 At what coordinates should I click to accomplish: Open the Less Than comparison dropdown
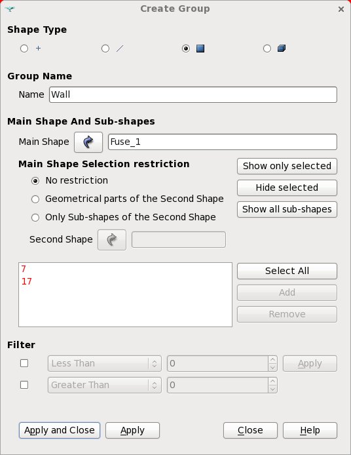105,363
